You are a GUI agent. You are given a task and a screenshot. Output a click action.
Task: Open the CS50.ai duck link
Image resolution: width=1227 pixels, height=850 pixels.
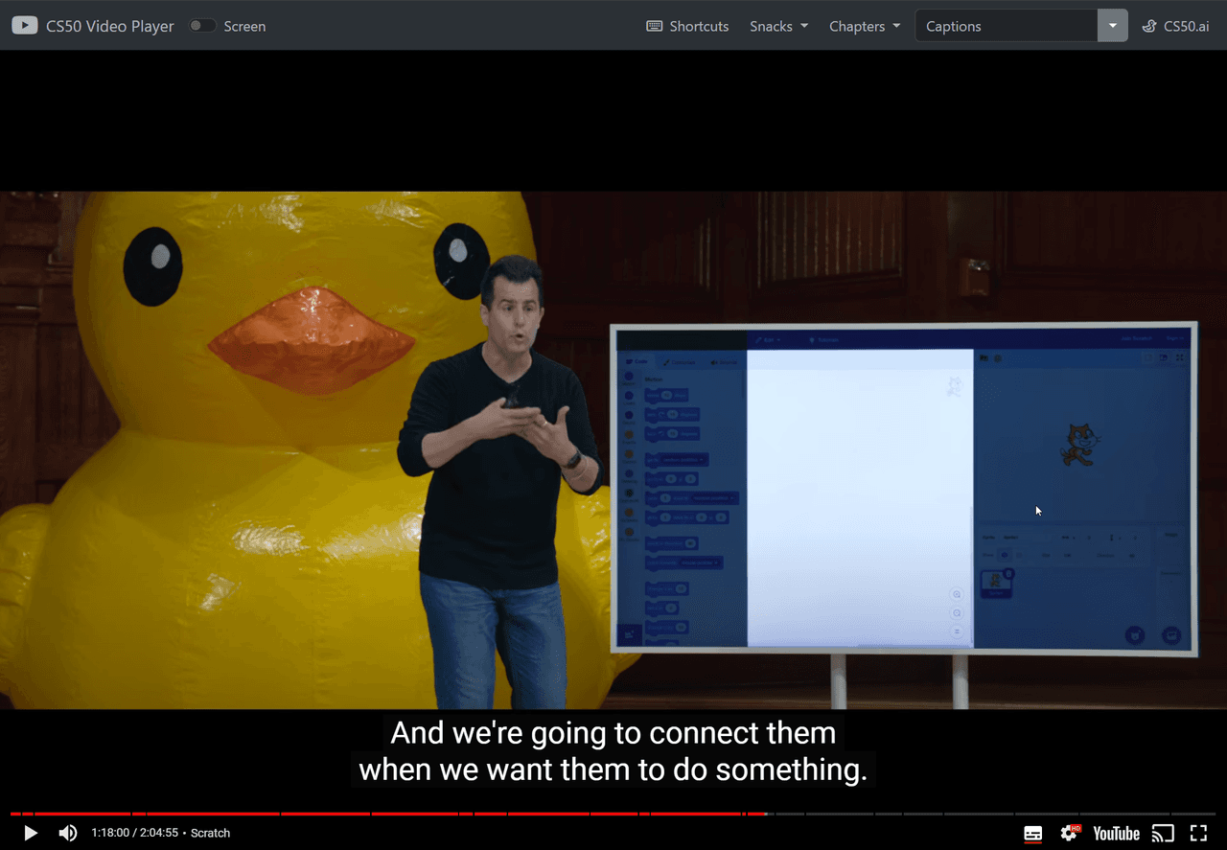pyautogui.click(x=1175, y=26)
